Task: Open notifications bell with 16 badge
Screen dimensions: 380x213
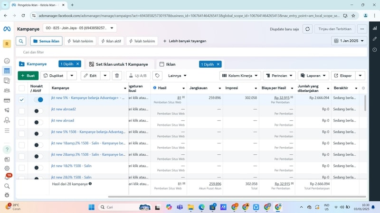Action: 7,177
